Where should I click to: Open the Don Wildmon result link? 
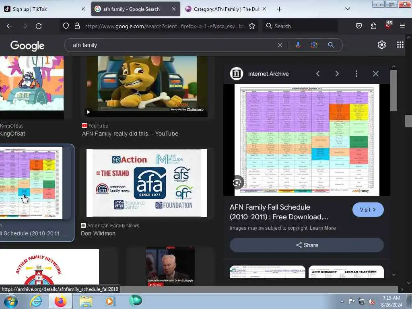point(98,234)
